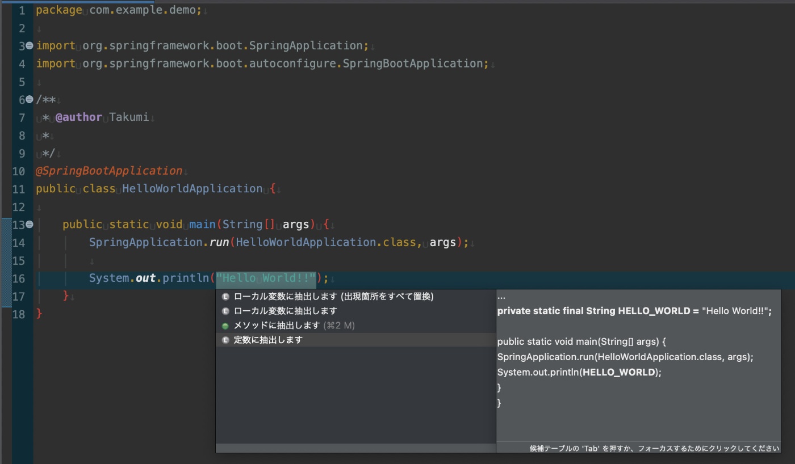This screenshot has width=795, height=464.
Task: Click "SpringApplication" in the line 3 import
Action: [x=306, y=45]
